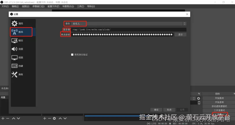235x125 pixels.
Task: Click 启动虚拟摄像机 button
Action: (219, 106)
